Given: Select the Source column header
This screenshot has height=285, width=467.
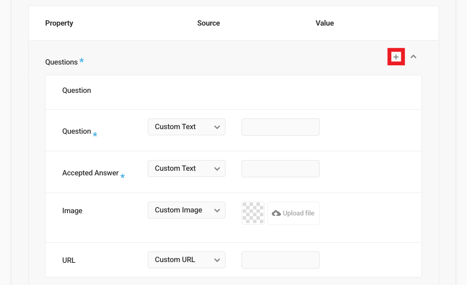Looking at the screenshot, I should click(208, 23).
